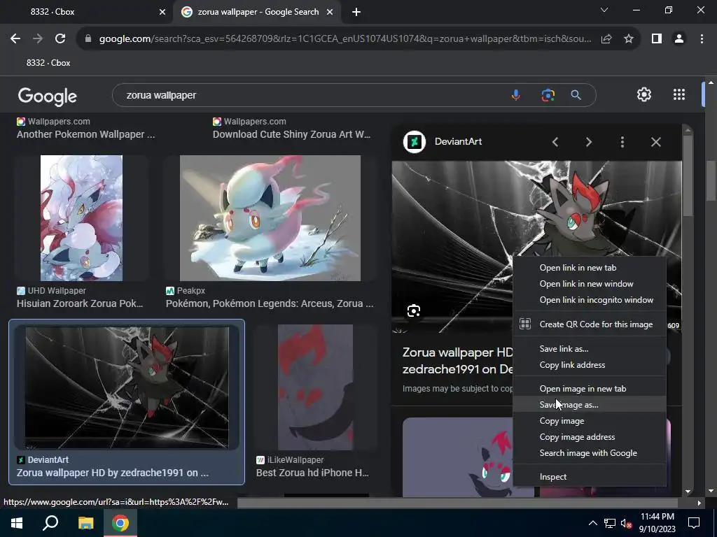This screenshot has height=537, width=717.
Task: Open the Google apps grid
Action: (x=679, y=94)
